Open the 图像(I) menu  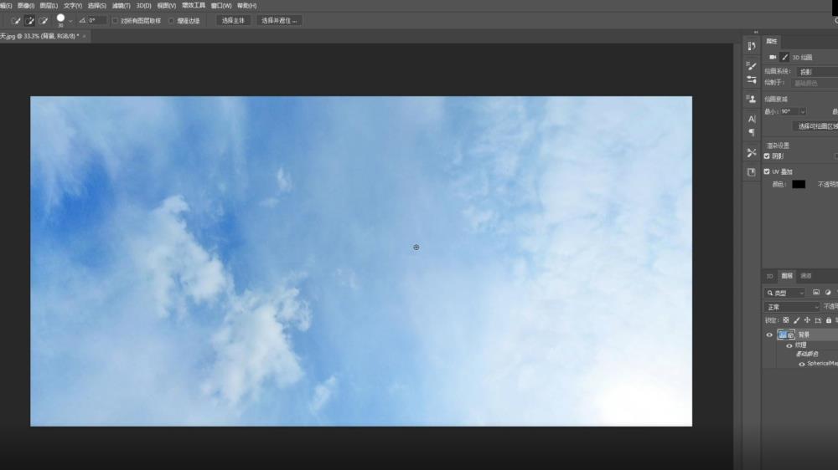click(x=26, y=6)
